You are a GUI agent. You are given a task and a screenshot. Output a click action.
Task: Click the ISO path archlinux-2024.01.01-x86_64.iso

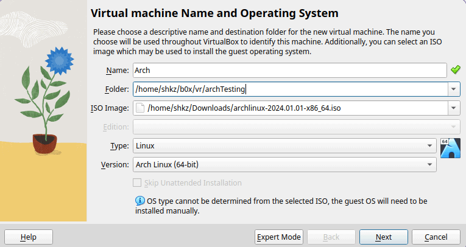pyautogui.click(x=244, y=108)
